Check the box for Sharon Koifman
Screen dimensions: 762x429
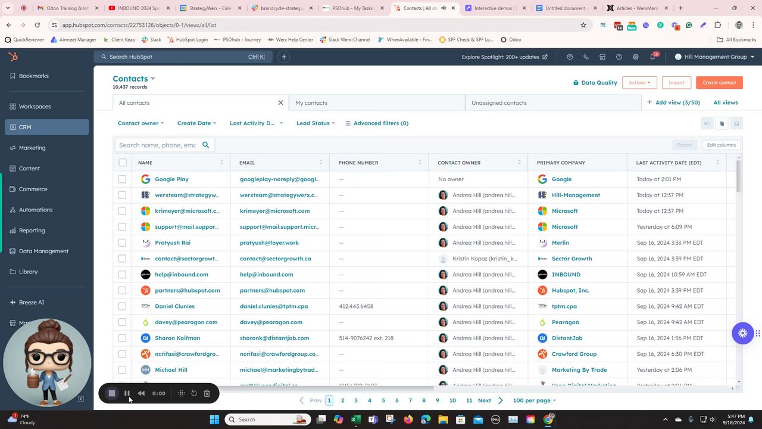click(122, 338)
